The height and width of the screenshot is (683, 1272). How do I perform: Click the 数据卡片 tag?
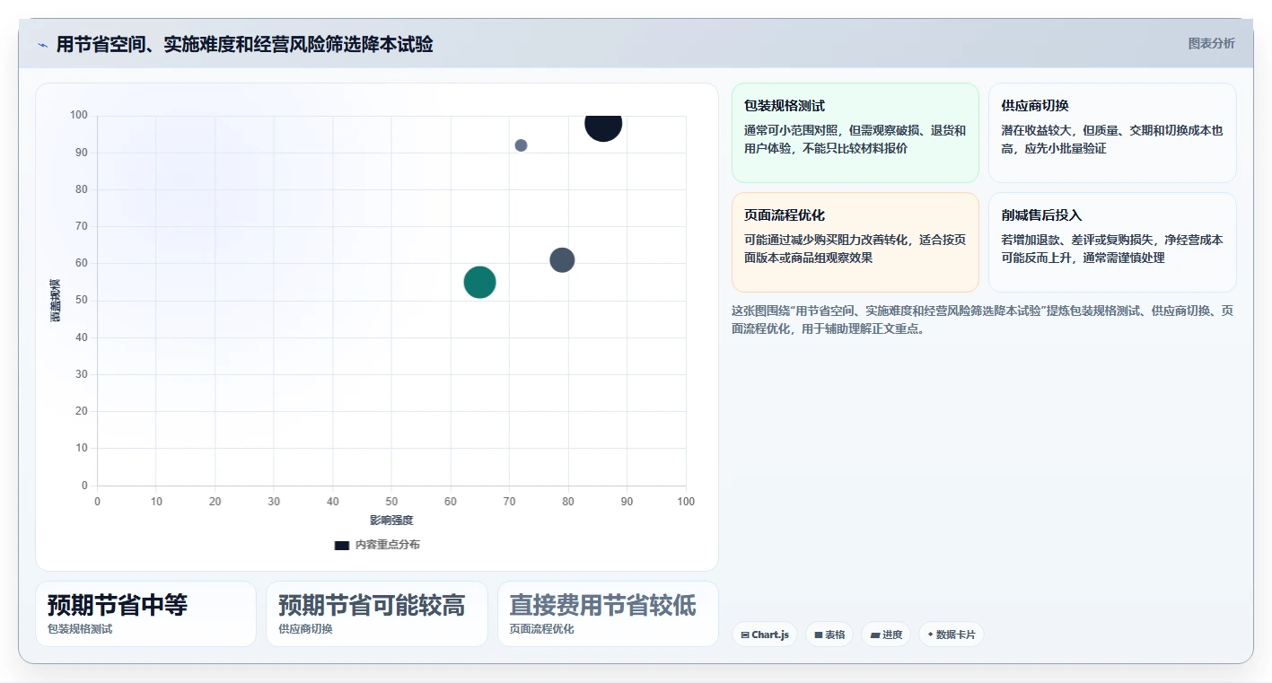[x=952, y=635]
